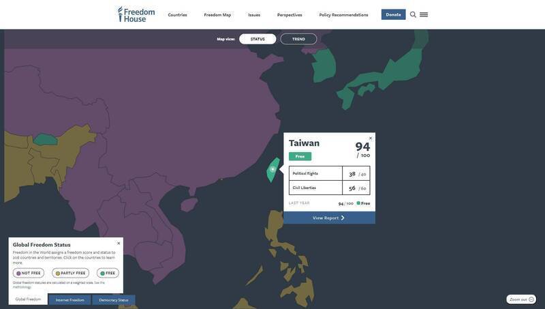Switch map view to Status
The width and height of the screenshot is (545, 309).
tap(258, 39)
